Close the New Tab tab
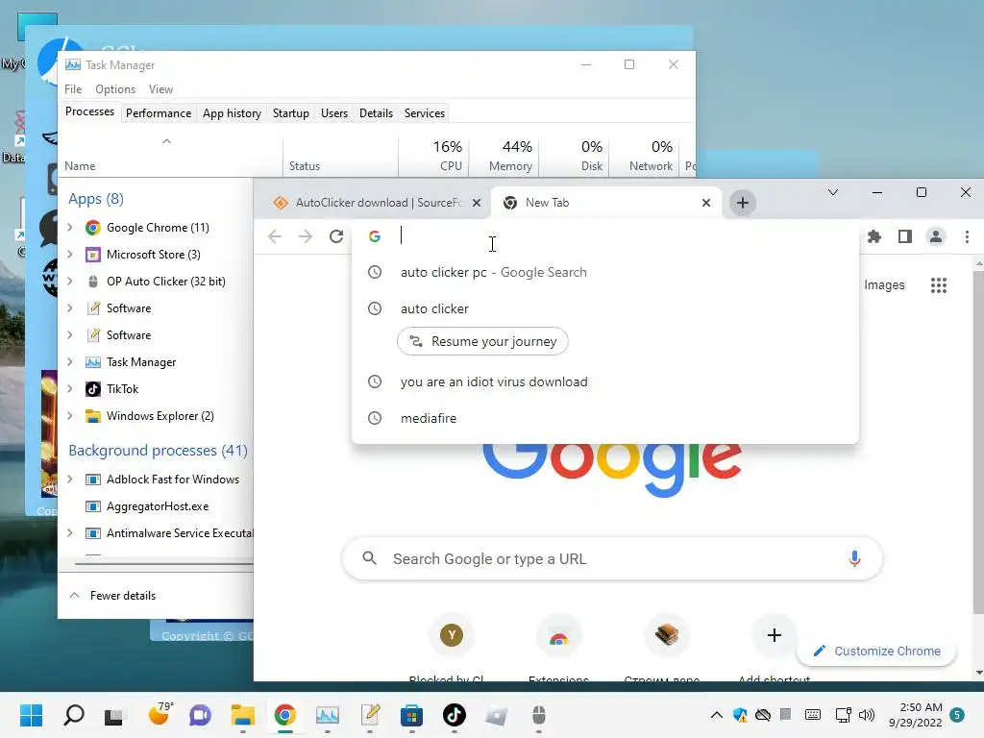Image resolution: width=984 pixels, height=738 pixels. point(706,203)
